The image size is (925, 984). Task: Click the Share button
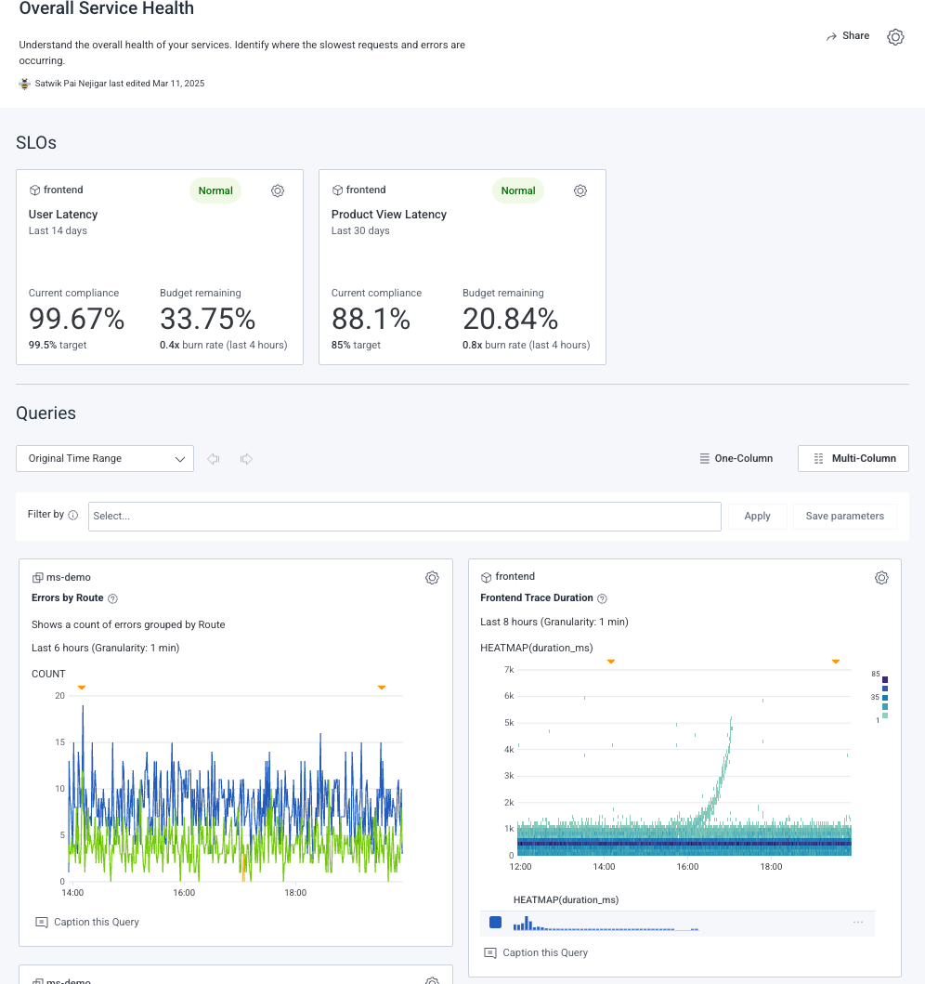847,36
